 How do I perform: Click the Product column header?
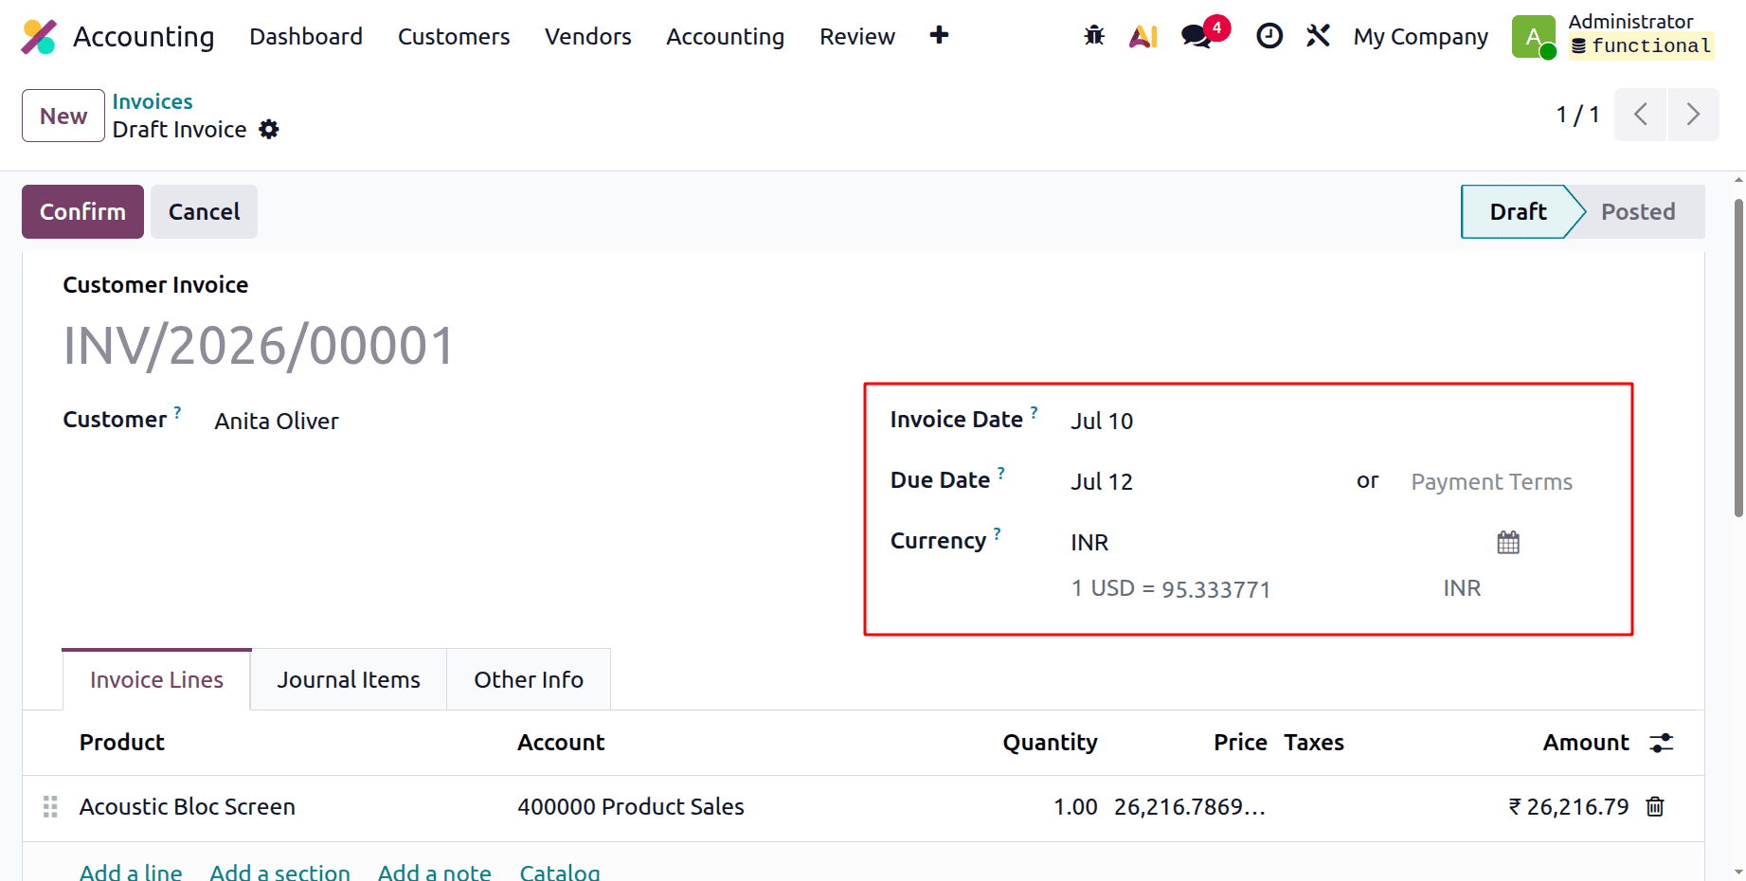tap(122, 742)
